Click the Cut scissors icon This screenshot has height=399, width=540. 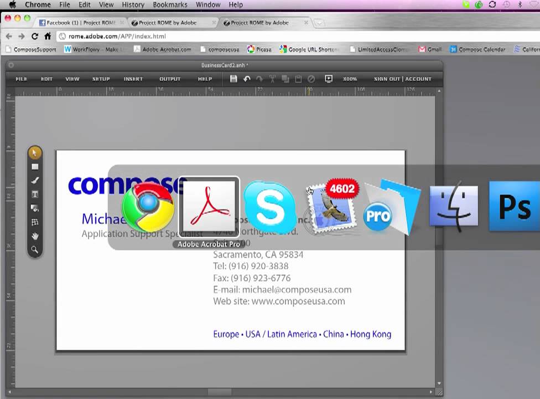272,79
